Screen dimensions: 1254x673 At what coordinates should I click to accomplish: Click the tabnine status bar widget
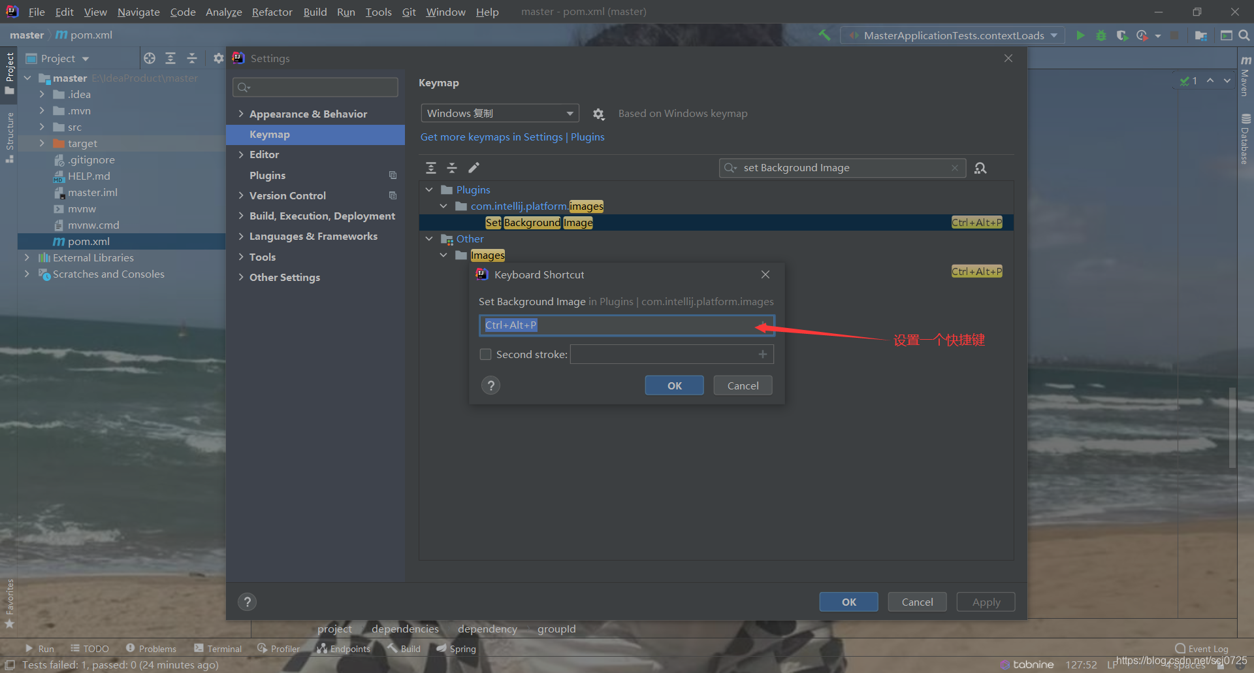[1027, 665]
